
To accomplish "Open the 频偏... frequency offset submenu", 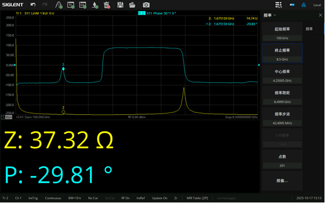I will tap(282, 181).
